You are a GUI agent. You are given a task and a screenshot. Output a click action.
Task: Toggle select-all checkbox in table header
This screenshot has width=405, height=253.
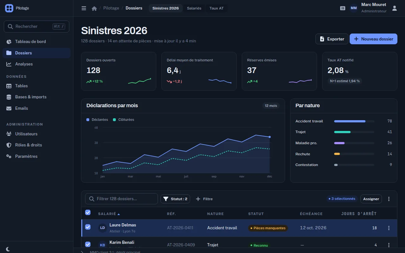tap(88, 213)
